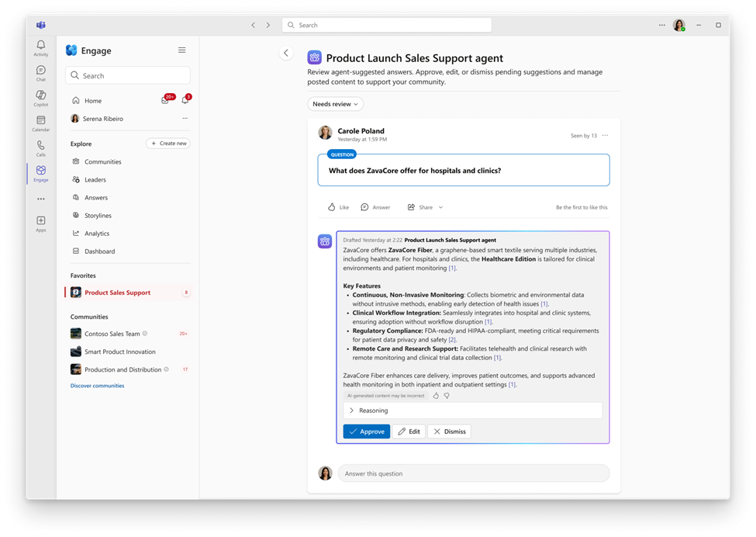Expand the Reasoning section

pos(472,411)
